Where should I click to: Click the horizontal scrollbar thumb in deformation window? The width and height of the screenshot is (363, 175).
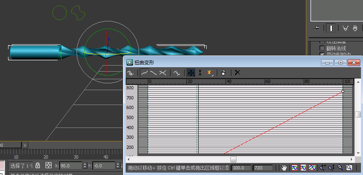233,159
